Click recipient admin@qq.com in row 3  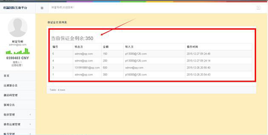pos(134,68)
